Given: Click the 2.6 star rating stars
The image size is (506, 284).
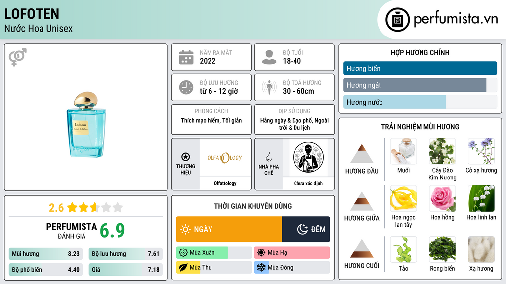Looking at the screenshot, I should click(95, 208).
